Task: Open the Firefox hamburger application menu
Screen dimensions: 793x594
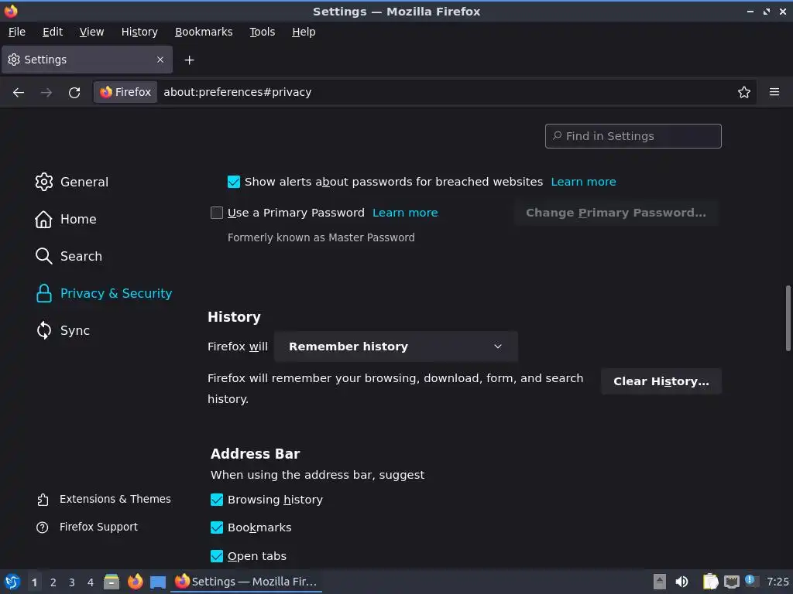Action: click(x=774, y=92)
